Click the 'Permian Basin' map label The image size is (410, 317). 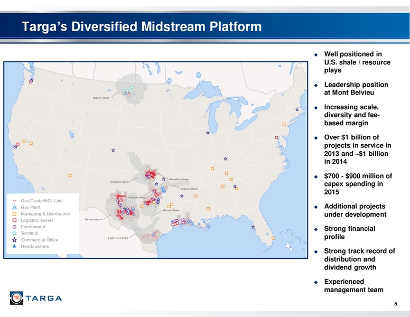[93, 219]
